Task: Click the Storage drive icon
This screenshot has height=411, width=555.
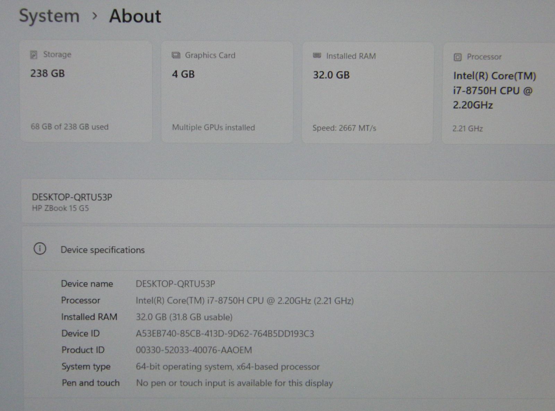Action: [x=34, y=55]
